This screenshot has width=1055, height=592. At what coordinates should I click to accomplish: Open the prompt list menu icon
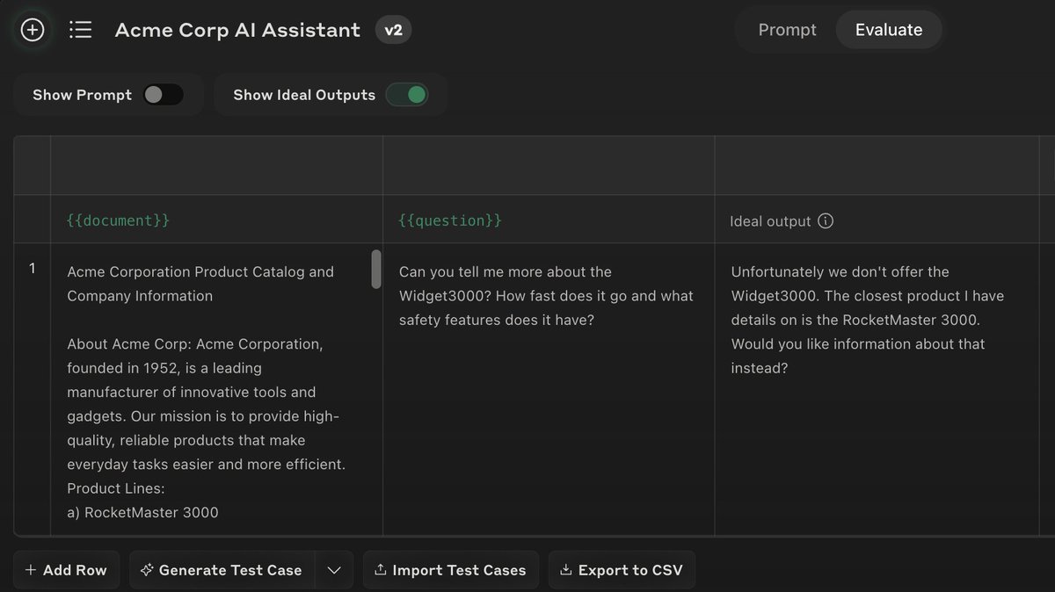81,30
